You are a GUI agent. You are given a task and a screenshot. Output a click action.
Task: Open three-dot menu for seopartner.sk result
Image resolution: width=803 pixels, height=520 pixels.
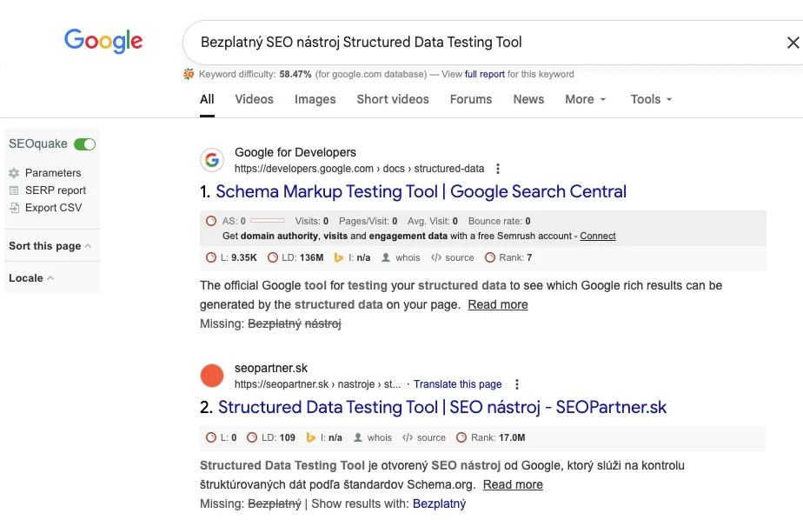coord(517,384)
